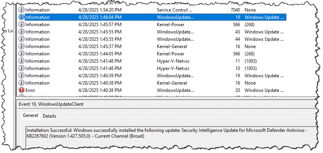Select the WindowsUpdate event 44 row
323x153 pixels.
pyautogui.click(x=152, y=39)
